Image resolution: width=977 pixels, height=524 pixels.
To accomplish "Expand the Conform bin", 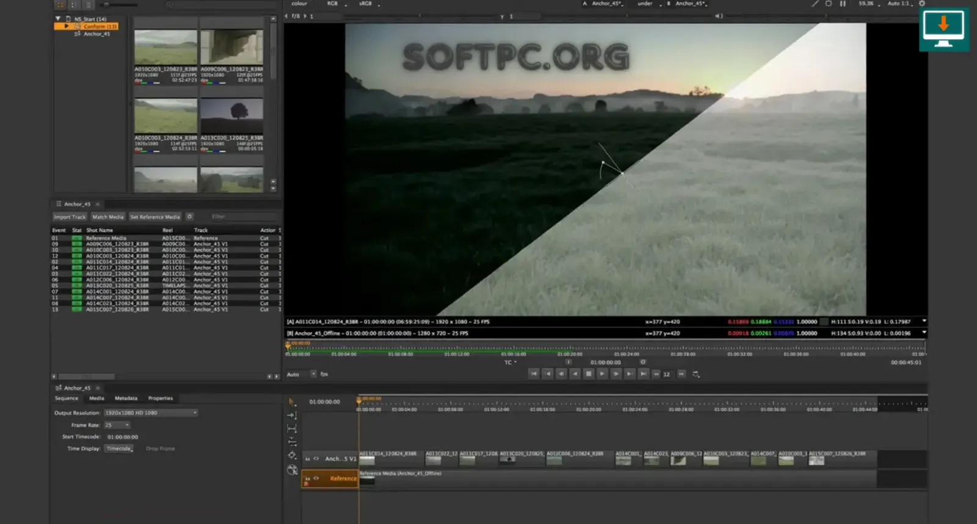I will [x=66, y=26].
